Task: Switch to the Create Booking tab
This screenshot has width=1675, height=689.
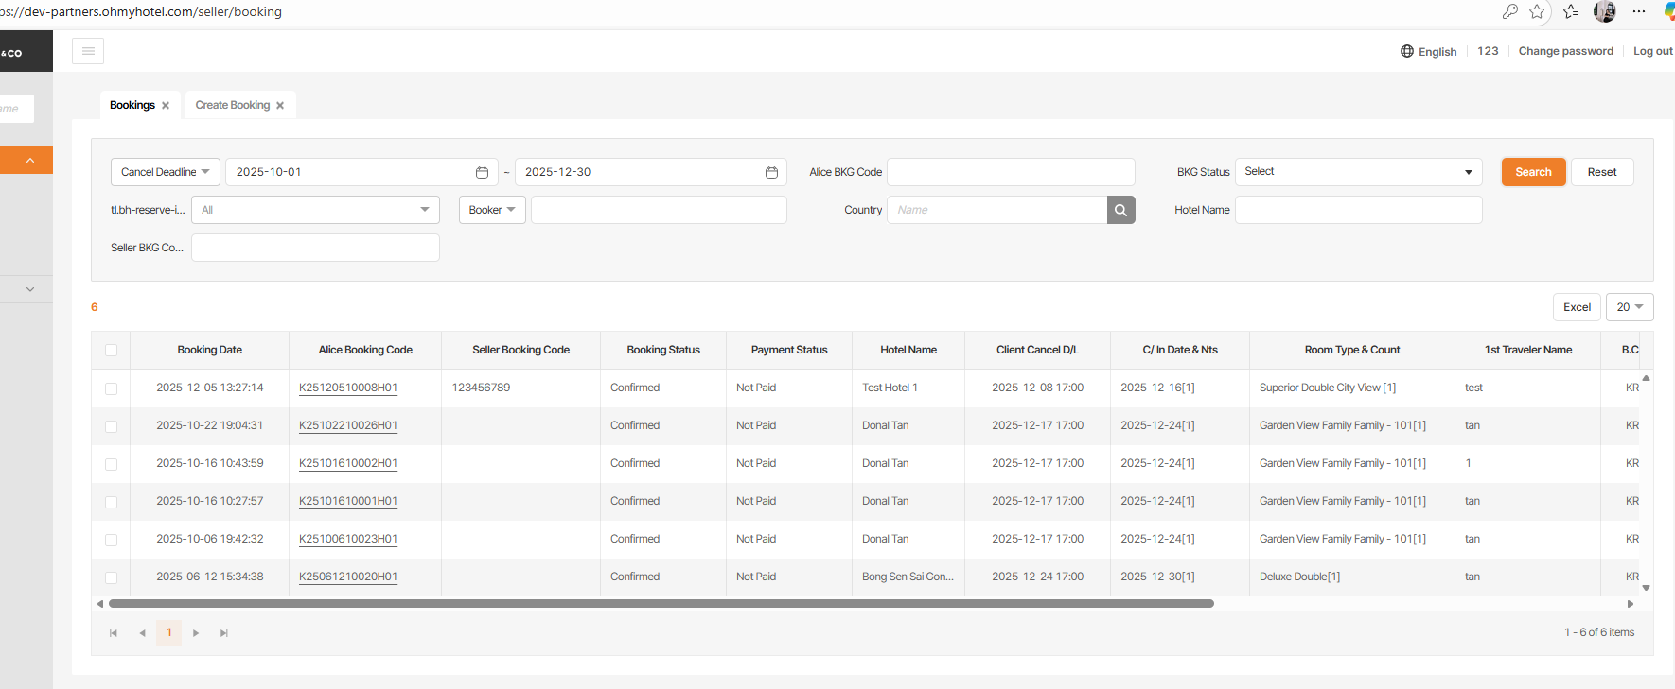Action: (233, 105)
